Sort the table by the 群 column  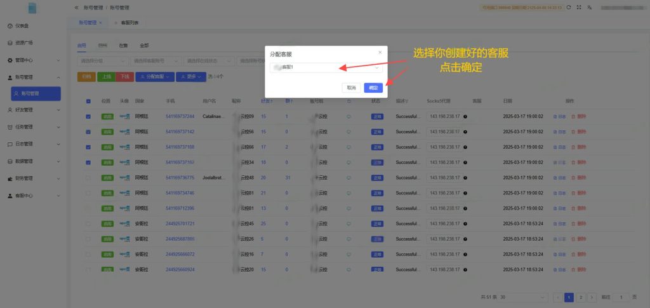click(289, 101)
